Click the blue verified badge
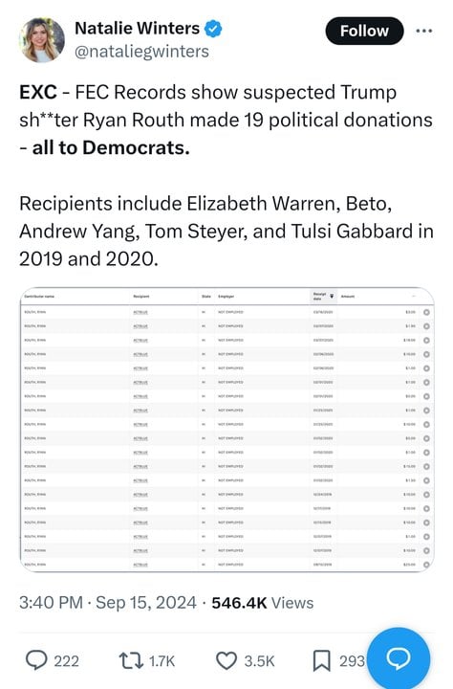This screenshot has width=453, height=689. tap(214, 29)
